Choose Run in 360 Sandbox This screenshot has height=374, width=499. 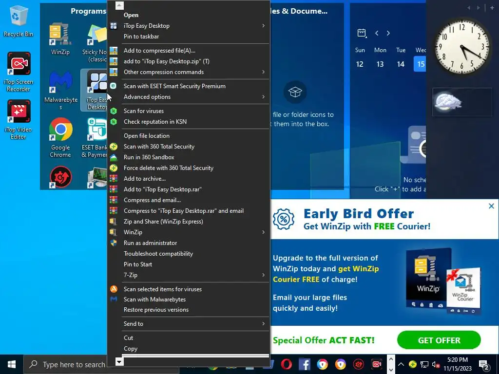189,157
